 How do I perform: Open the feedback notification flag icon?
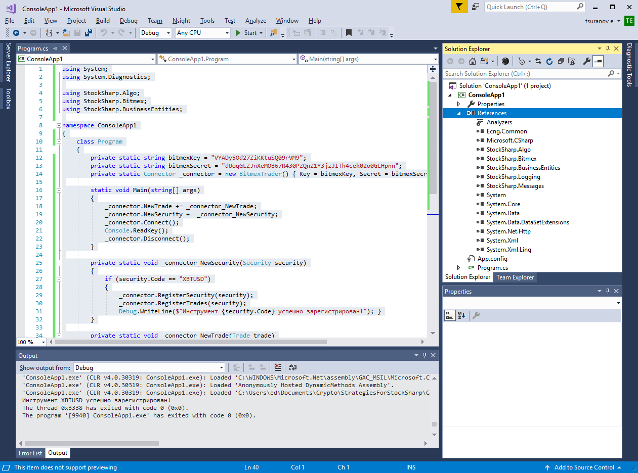(459, 7)
